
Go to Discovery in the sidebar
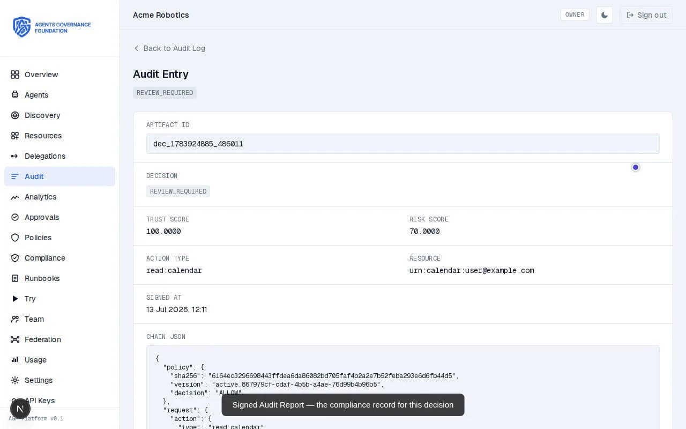coord(59,115)
